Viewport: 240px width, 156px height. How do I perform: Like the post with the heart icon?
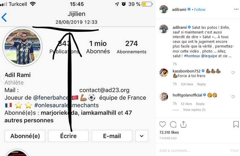[163, 125]
